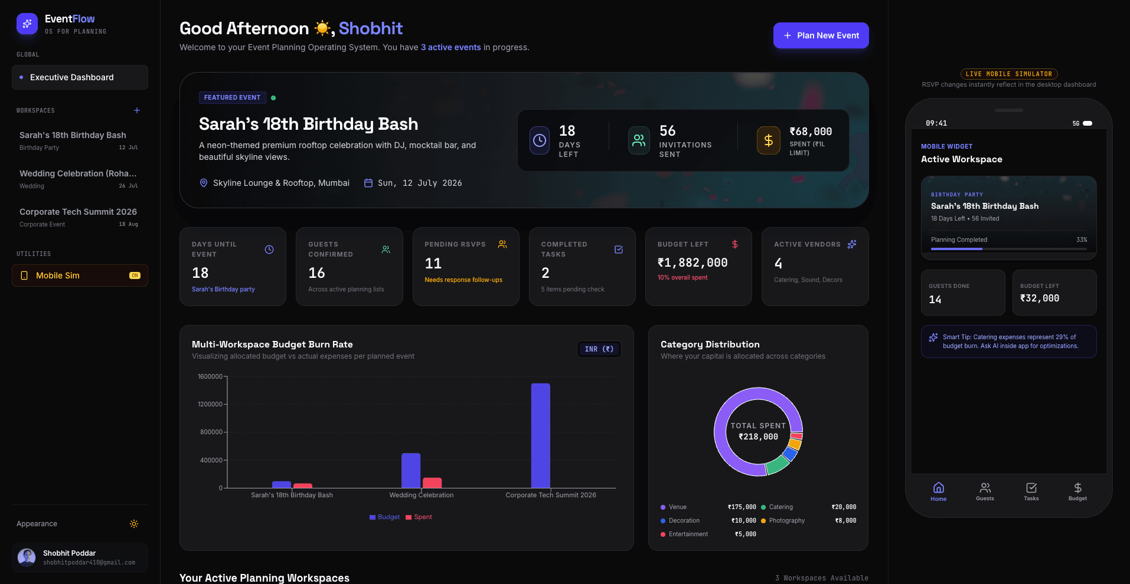Add a new workspace with plus icon
Image resolution: width=1130 pixels, height=584 pixels.
[x=137, y=110]
